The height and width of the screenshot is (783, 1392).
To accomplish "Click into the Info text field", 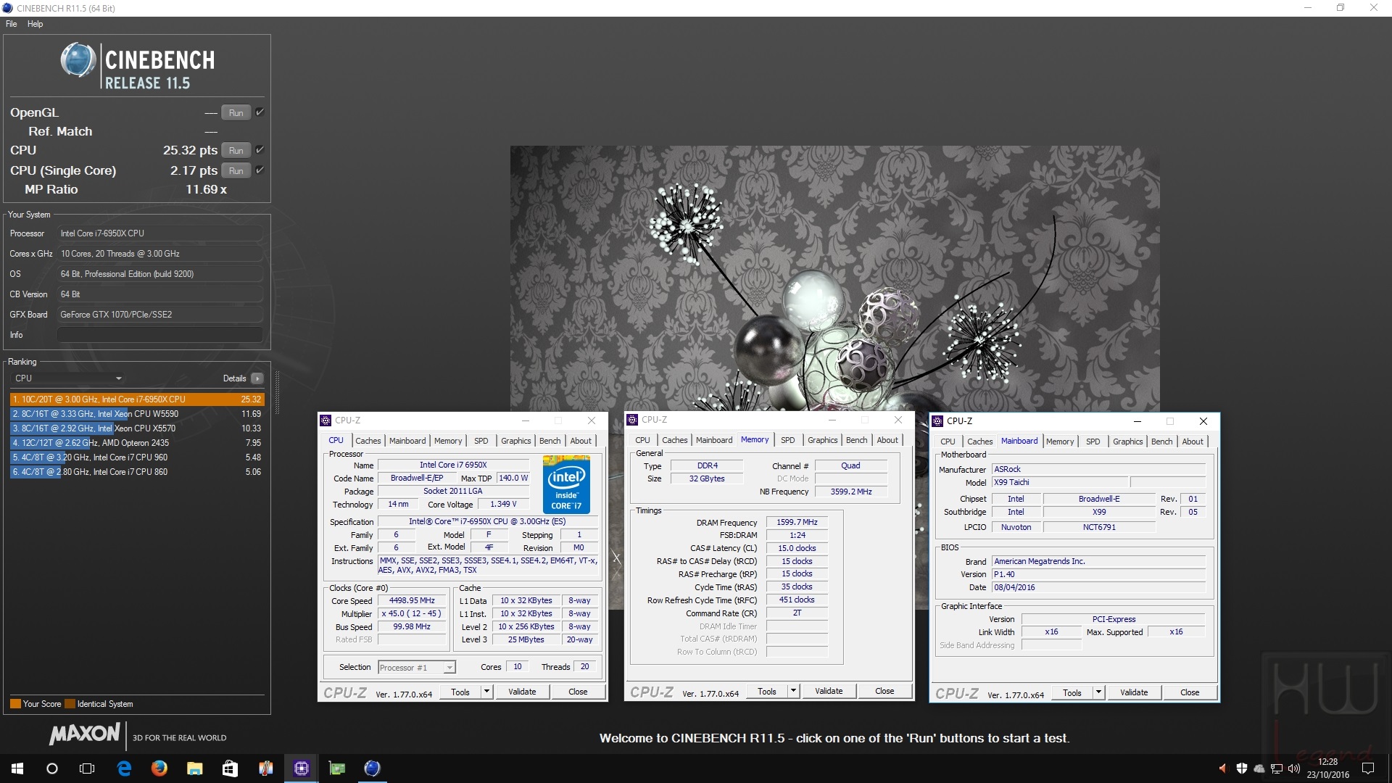I will pyautogui.click(x=159, y=335).
